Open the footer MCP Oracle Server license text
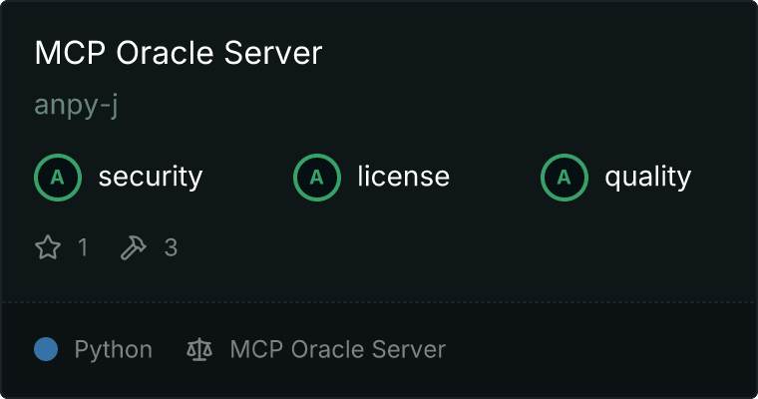 tap(337, 350)
